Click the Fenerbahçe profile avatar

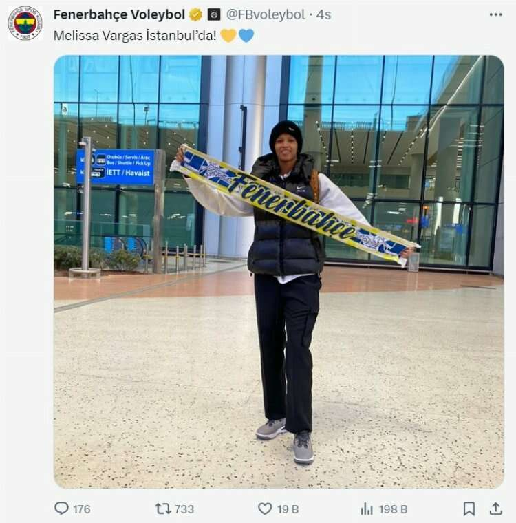coord(25,23)
